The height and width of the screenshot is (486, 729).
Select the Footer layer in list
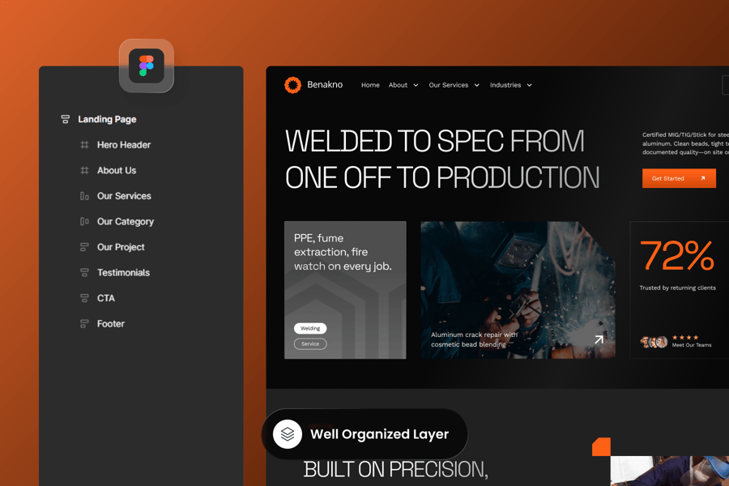tap(111, 324)
